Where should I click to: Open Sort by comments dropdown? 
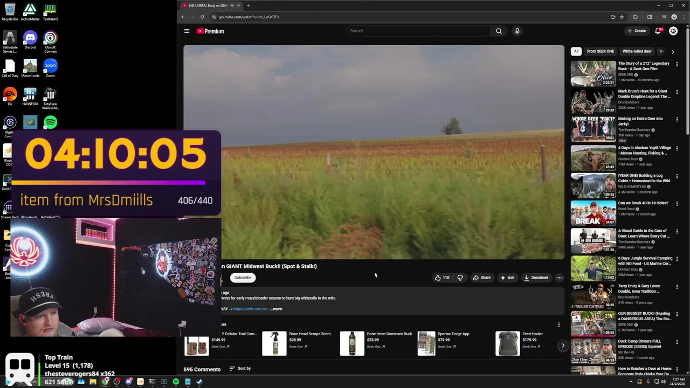tap(240, 369)
